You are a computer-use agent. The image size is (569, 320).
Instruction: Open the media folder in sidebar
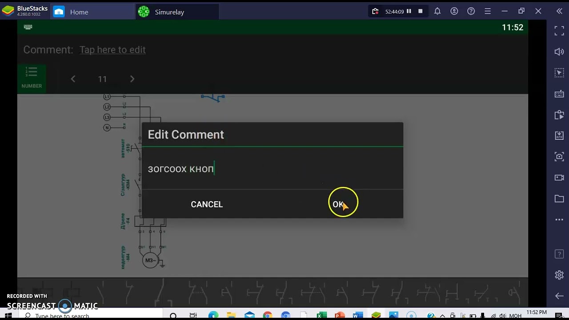click(x=559, y=199)
